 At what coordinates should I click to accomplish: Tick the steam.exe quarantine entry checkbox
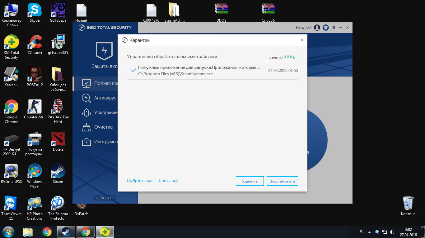133,71
